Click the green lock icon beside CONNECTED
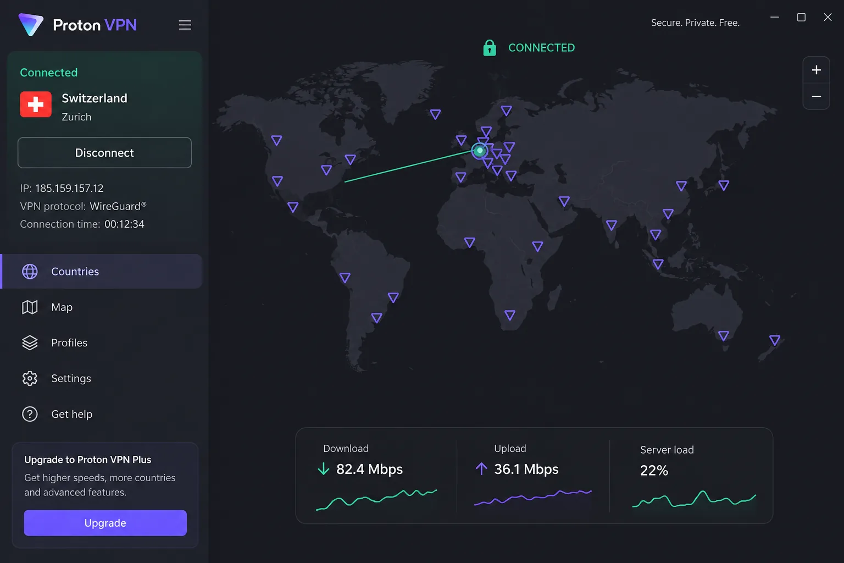The height and width of the screenshot is (563, 844). click(489, 48)
